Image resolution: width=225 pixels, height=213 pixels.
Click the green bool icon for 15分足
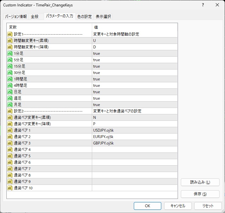coord(10,66)
